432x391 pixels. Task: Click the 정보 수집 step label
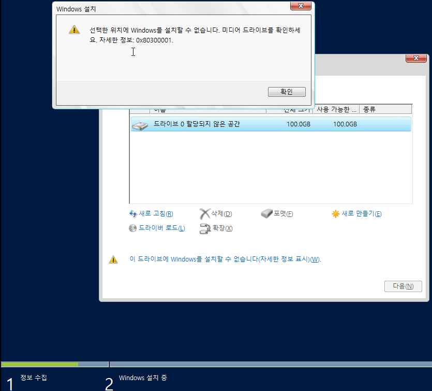(34, 378)
